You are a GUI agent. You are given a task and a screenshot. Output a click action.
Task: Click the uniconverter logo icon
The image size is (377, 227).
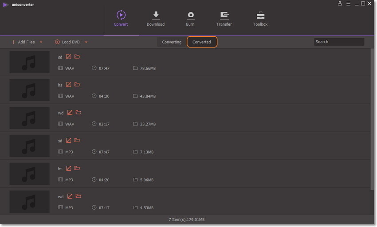(x=5, y=5)
